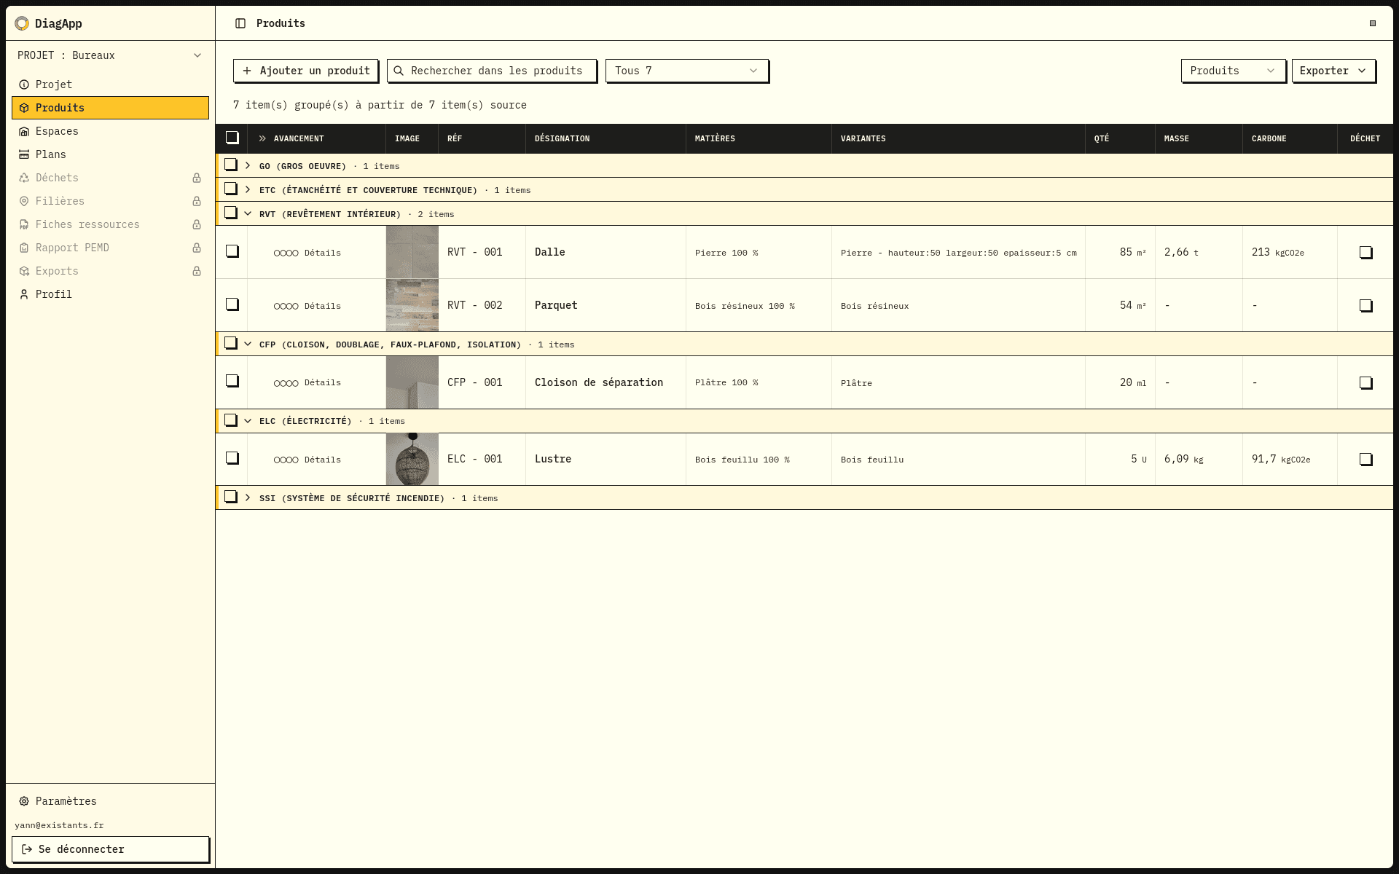Viewport: 1399px width, 874px height.
Task: Open Détails for the Lustre row
Action: pos(323,460)
